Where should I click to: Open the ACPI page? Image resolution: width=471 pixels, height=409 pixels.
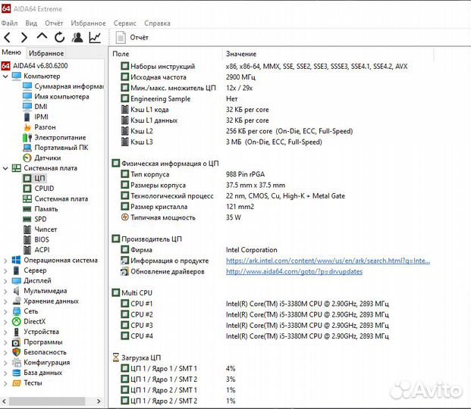(x=36, y=250)
